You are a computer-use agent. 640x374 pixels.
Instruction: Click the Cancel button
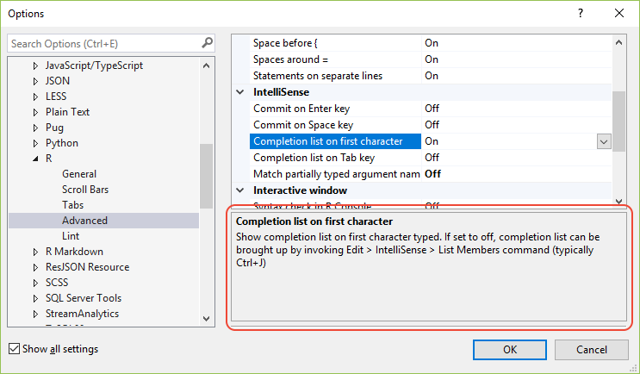click(x=592, y=349)
